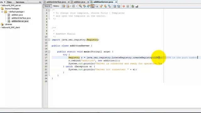Stop macro recording square icon
The height and width of the screenshot is (113, 201).
click(128, 6)
